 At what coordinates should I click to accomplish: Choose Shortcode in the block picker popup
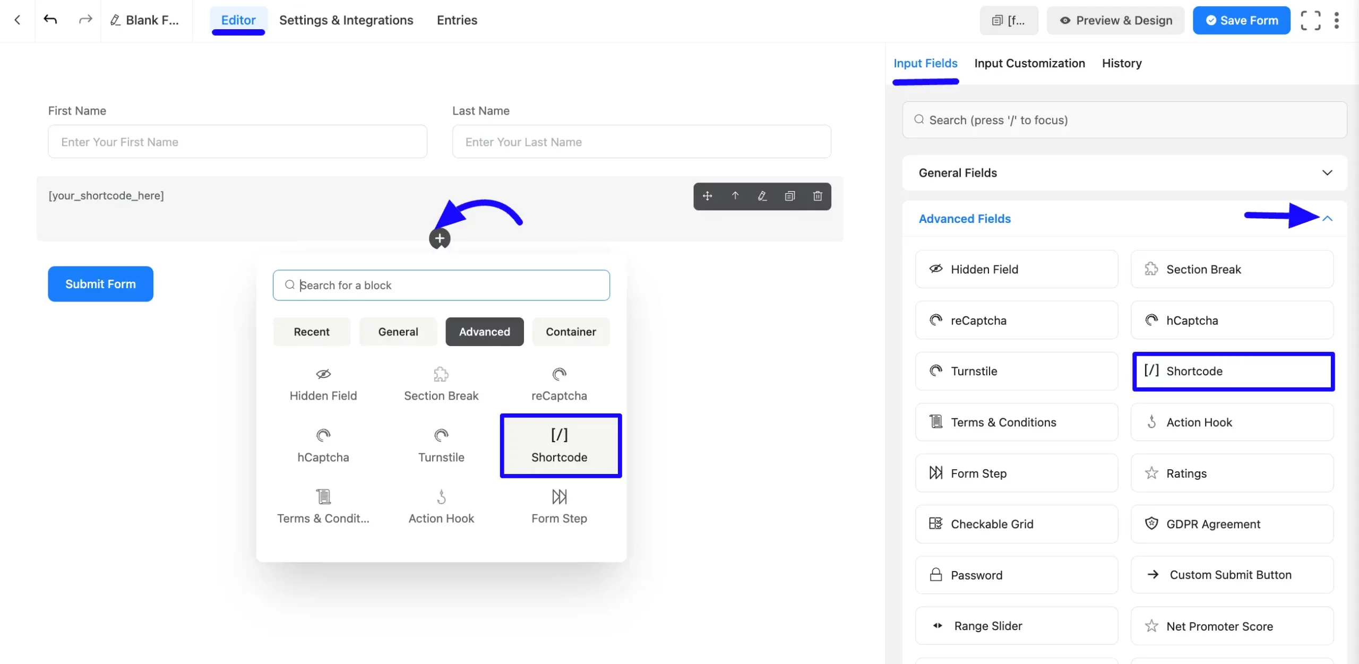click(560, 446)
